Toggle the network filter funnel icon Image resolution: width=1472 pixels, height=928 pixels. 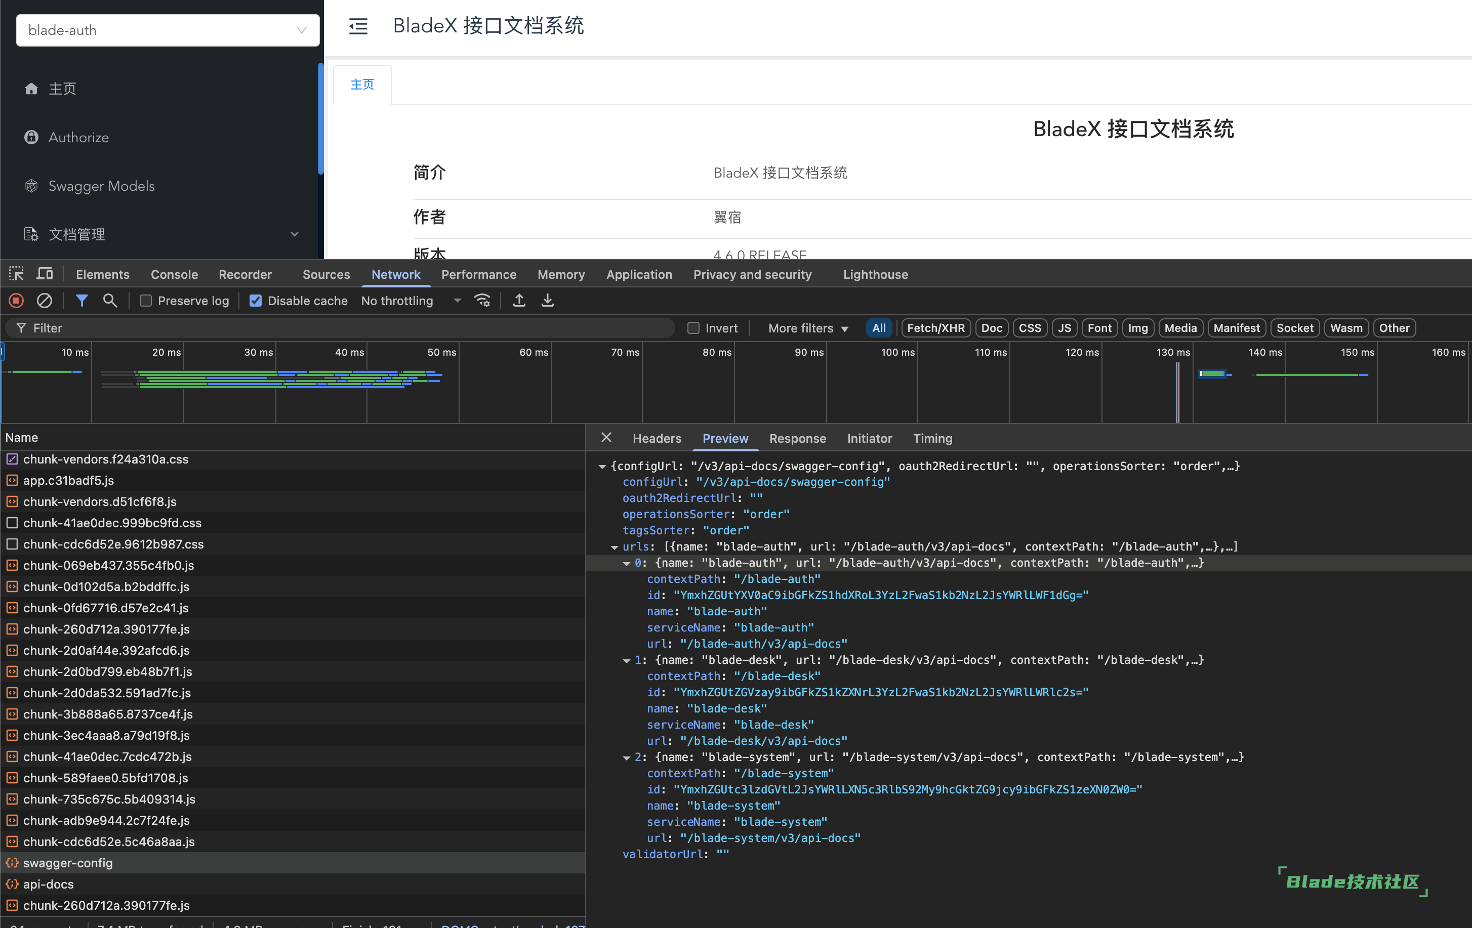[81, 301]
